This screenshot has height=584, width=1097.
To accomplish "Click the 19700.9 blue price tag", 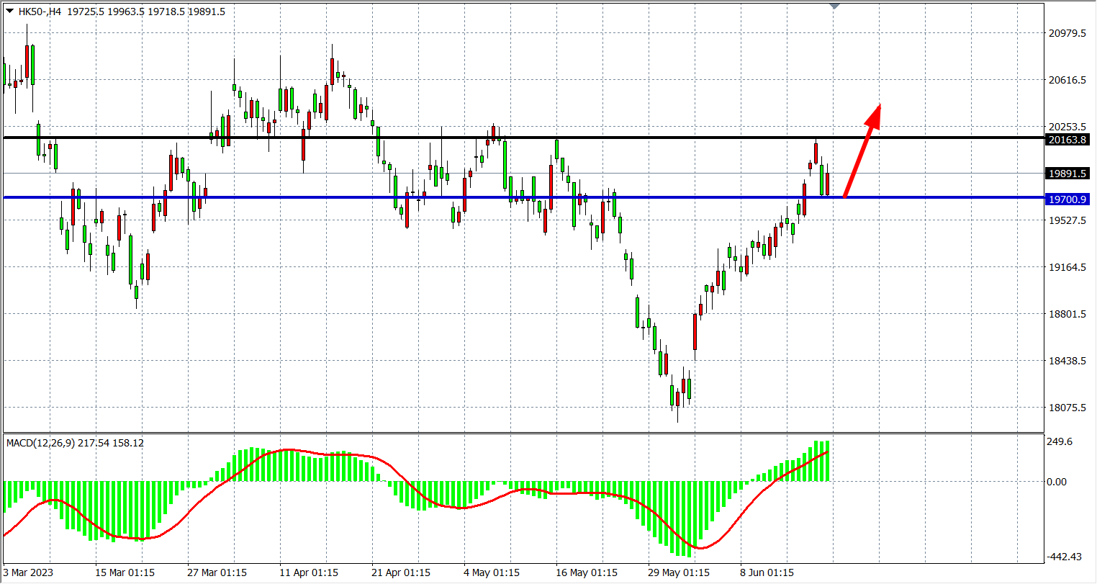I will coord(1067,198).
